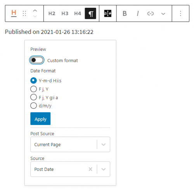Select the d/m/y date format
Viewport: 194px width, 191px height.
pos(33,106)
